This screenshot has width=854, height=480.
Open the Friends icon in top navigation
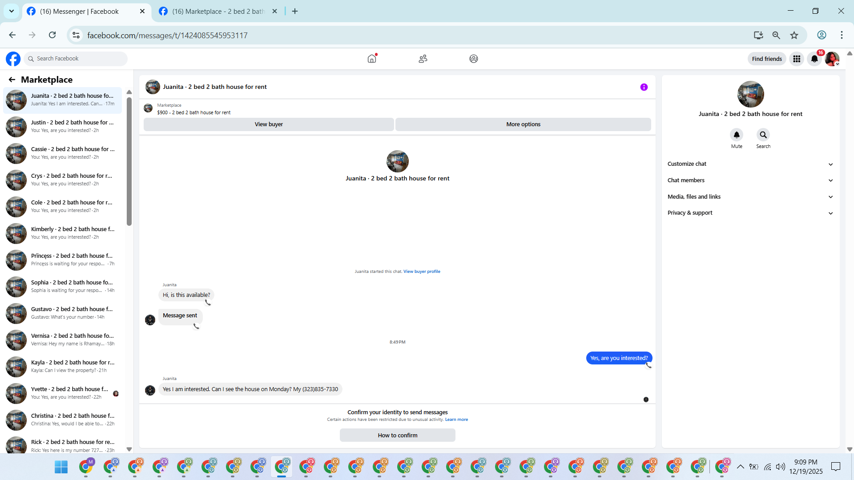click(423, 59)
